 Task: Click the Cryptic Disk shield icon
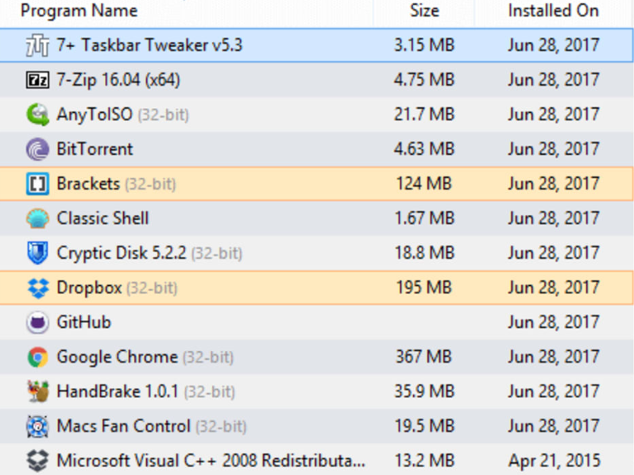point(37,253)
